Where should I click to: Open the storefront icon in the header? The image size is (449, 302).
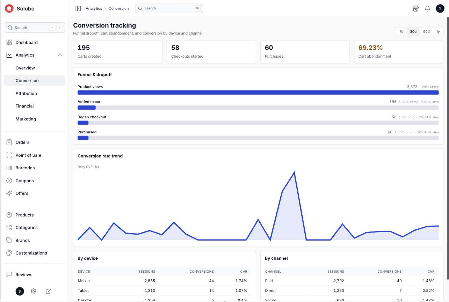tap(416, 8)
